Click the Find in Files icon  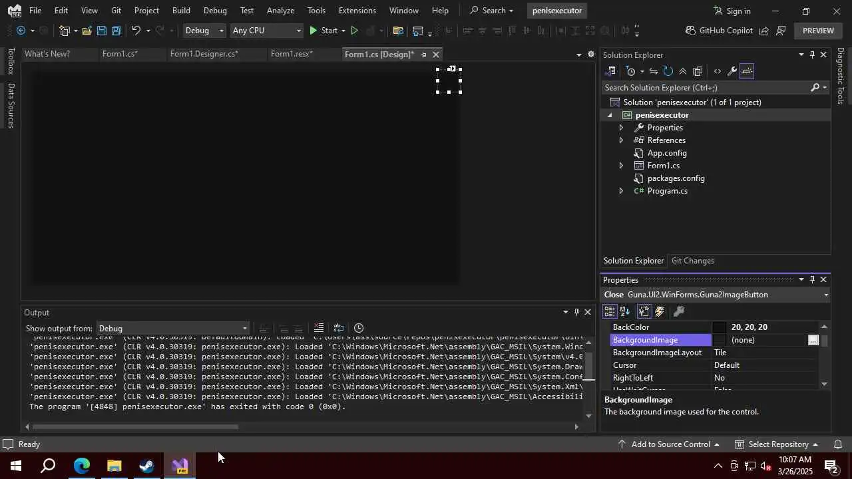[x=398, y=31]
